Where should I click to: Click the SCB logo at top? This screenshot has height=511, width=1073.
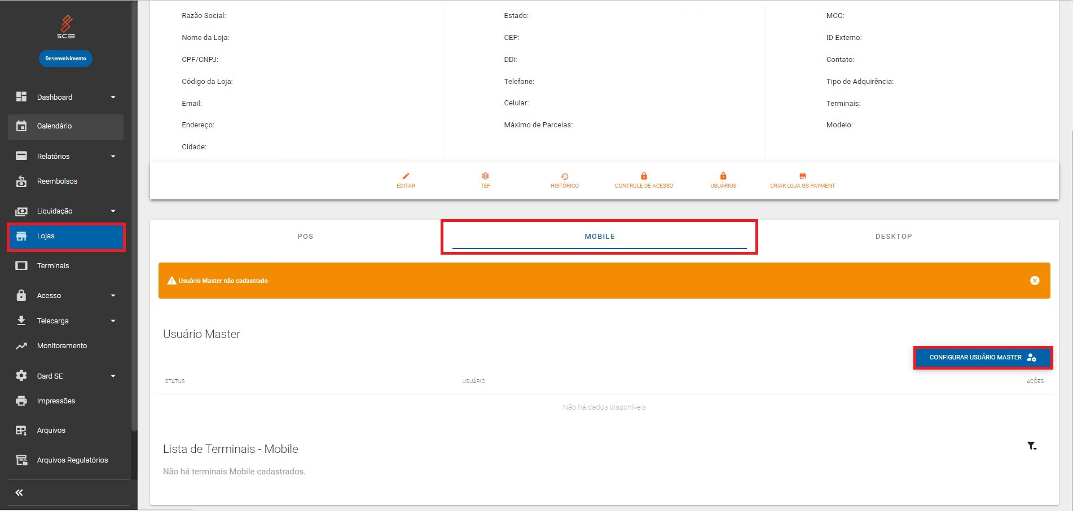(66, 26)
